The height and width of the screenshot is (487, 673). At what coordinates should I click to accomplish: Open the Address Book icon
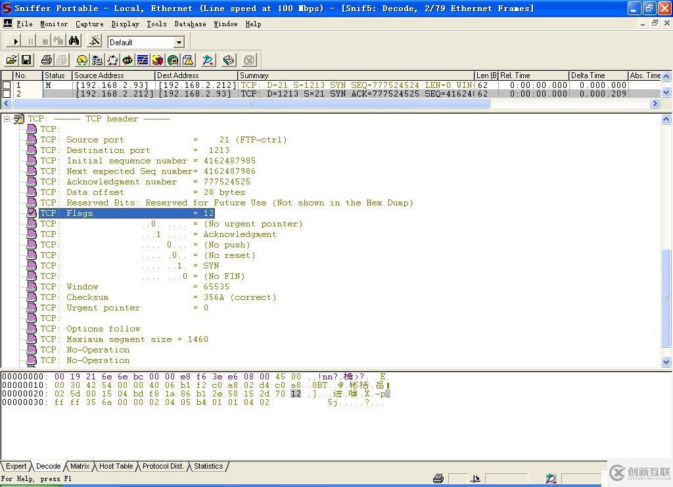[229, 60]
